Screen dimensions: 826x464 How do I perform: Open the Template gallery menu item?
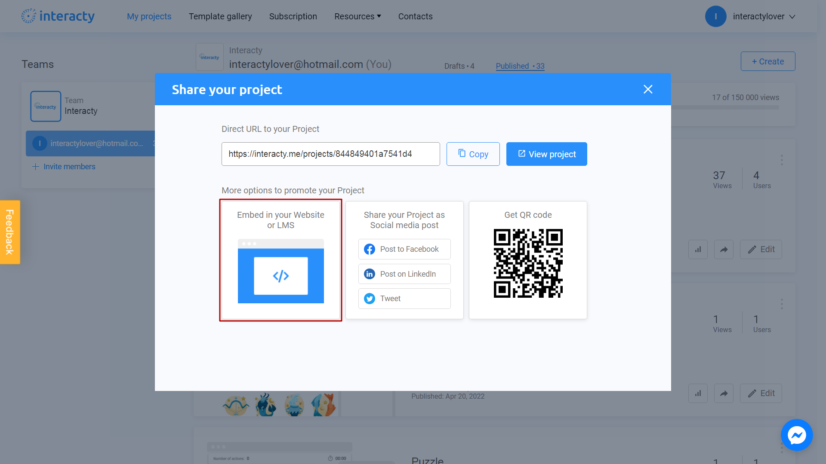click(220, 16)
